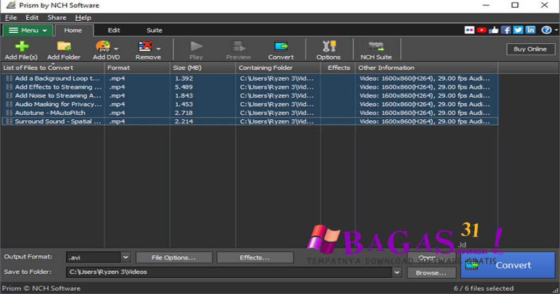Open the File menu
This screenshot has width=560, height=294.
point(11,17)
